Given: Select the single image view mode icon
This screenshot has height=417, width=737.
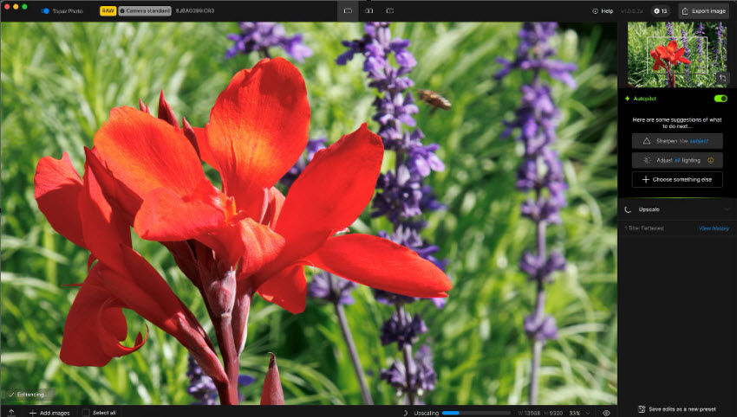Looking at the screenshot, I should click(348, 10).
